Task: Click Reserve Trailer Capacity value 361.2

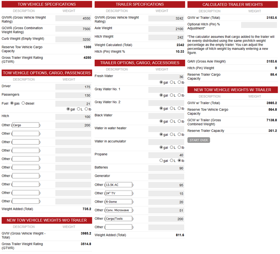Action: click(272, 131)
